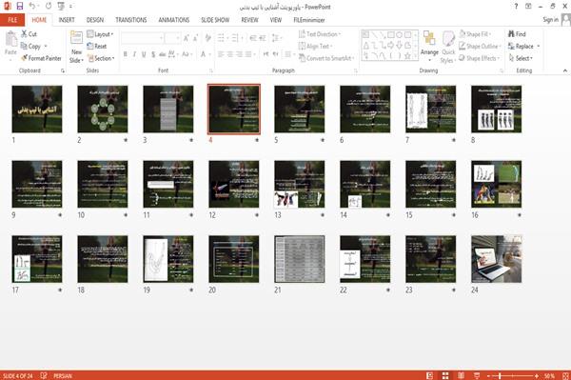
Task: Toggle Underline formatting
Action: tap(144, 54)
